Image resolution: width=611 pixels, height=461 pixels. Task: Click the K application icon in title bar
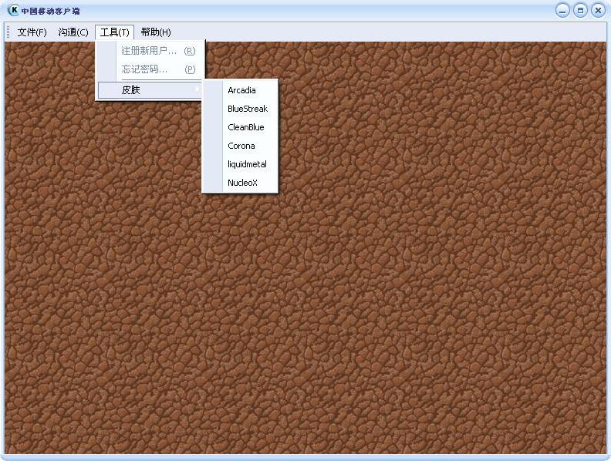pyautogui.click(x=13, y=11)
